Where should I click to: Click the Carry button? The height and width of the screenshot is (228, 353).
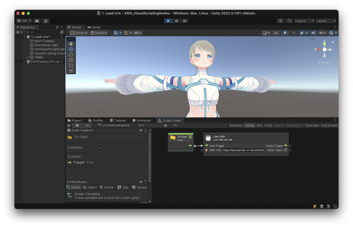pos(268,125)
